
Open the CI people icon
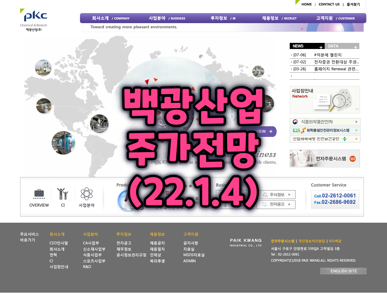pyautogui.click(x=63, y=194)
